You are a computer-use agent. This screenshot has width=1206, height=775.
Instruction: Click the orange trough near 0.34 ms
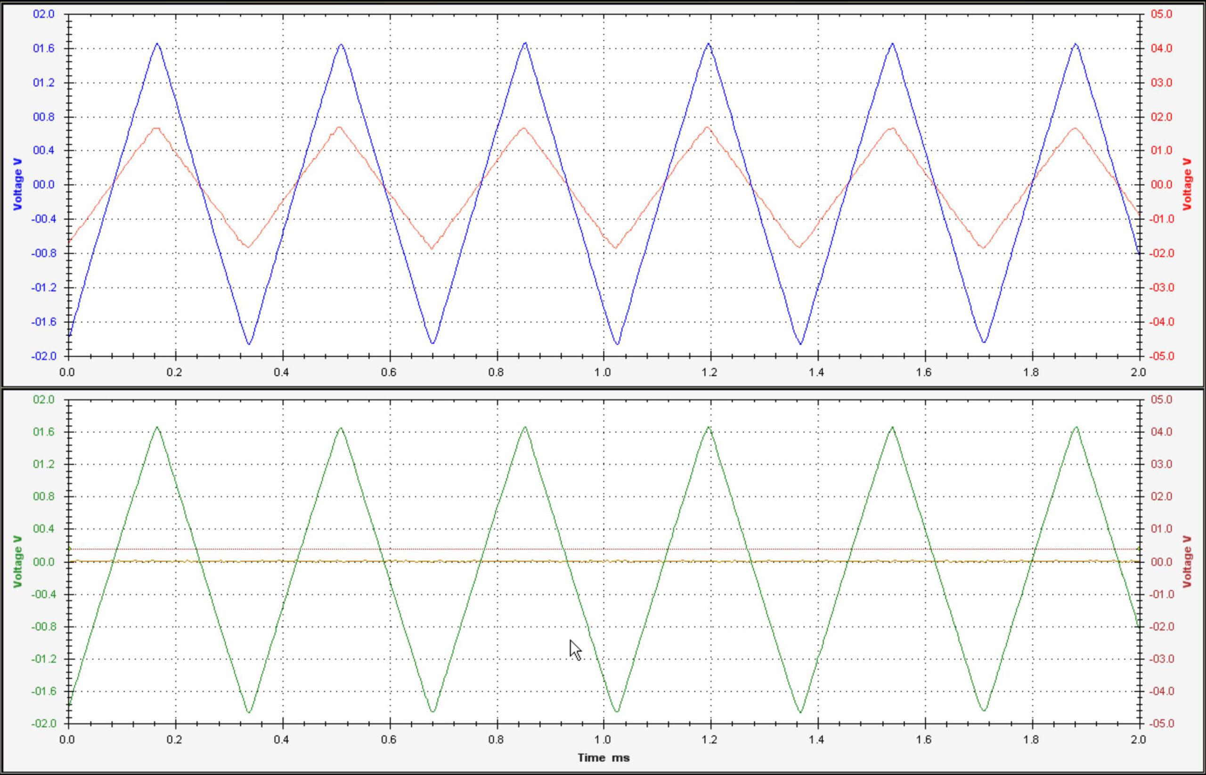(248, 247)
